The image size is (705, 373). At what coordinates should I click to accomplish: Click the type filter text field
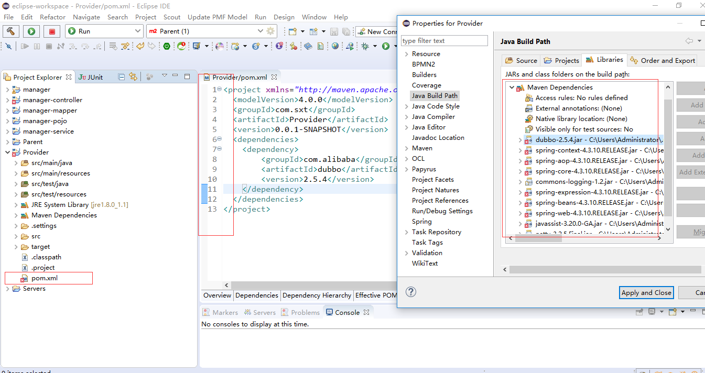coord(444,41)
